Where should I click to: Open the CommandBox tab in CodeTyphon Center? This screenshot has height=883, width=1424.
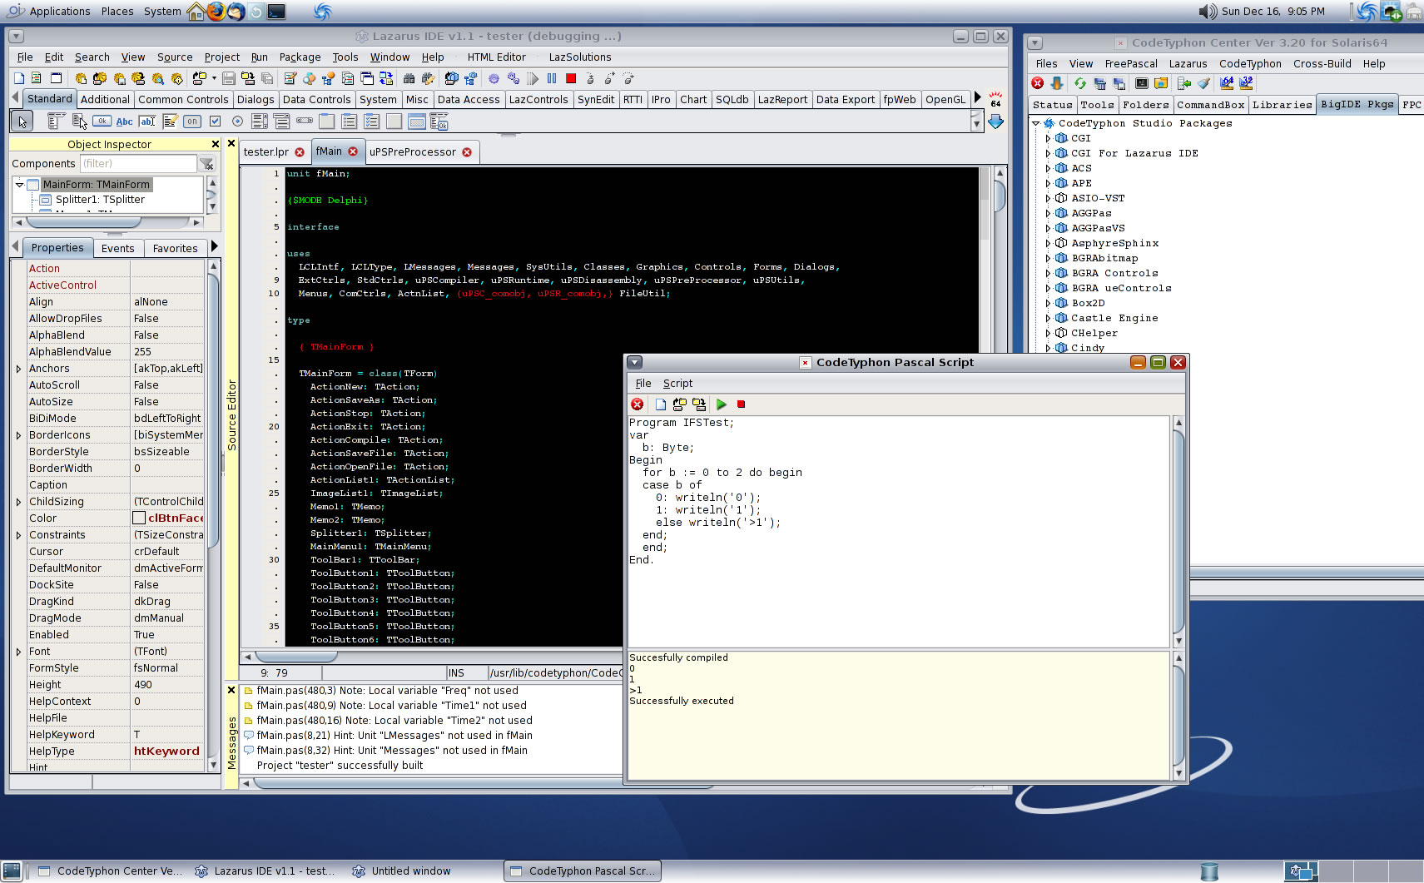tap(1210, 105)
